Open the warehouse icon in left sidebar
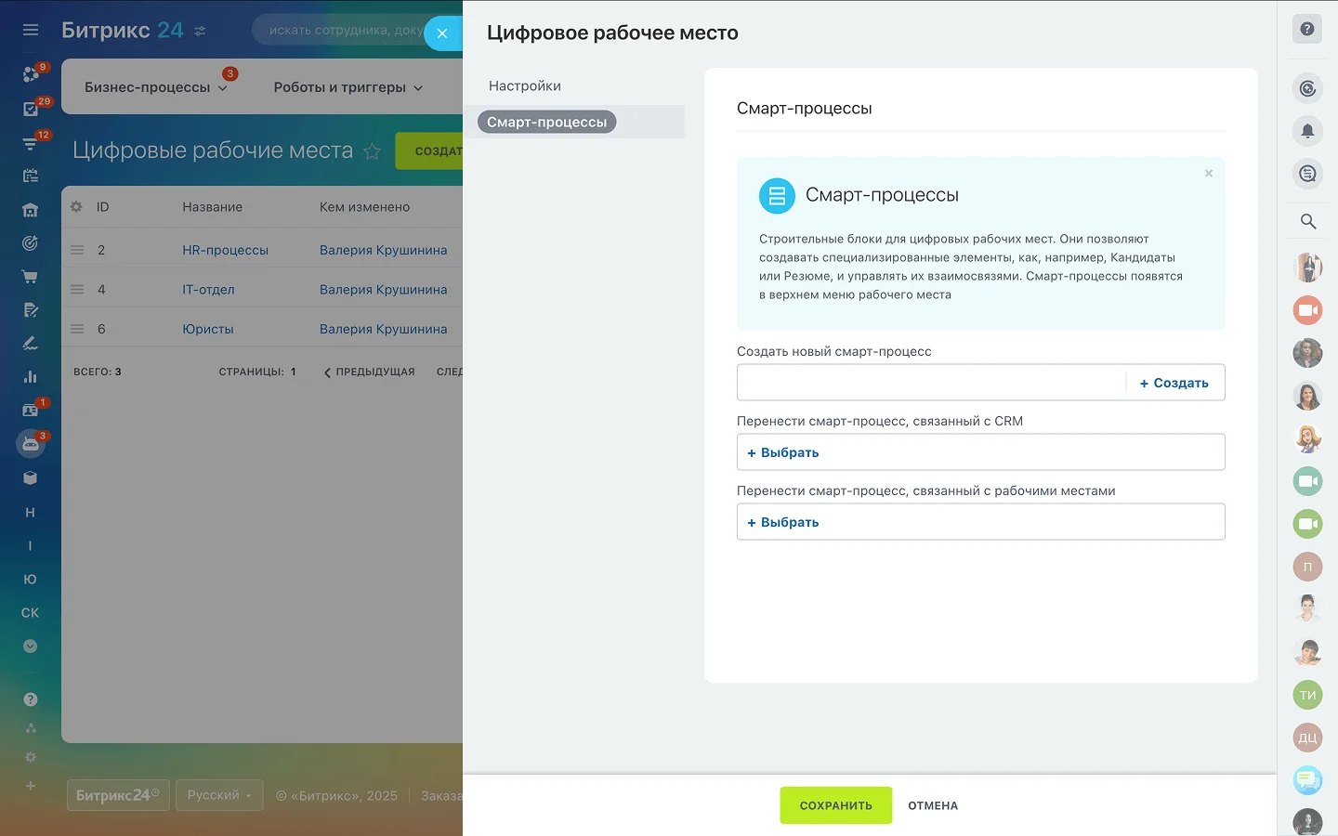The width and height of the screenshot is (1338, 836). click(31, 210)
